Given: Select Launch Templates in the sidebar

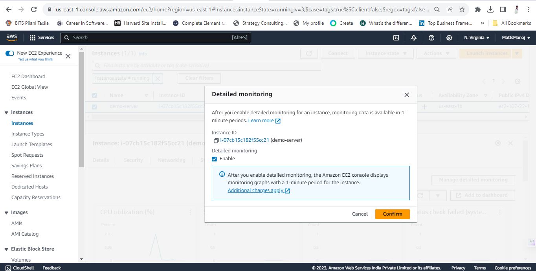Looking at the screenshot, I should pos(32,145).
